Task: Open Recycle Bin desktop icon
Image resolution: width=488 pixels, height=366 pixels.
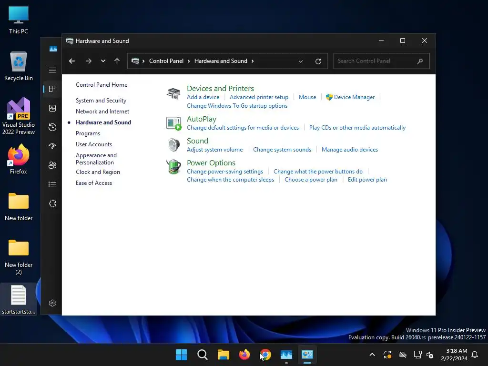Action: [x=19, y=66]
